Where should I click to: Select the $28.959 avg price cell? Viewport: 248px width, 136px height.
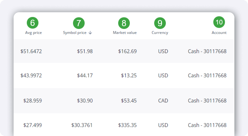click(33, 101)
